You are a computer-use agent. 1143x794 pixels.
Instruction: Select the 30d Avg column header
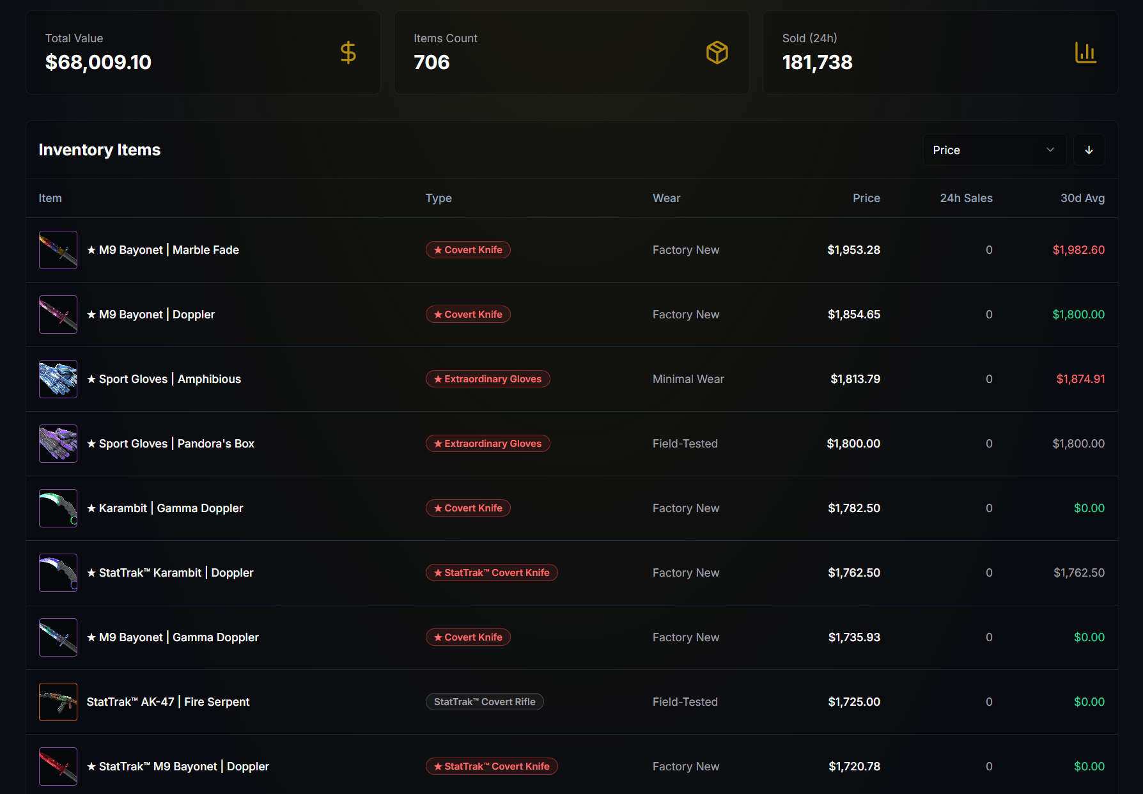tap(1082, 198)
